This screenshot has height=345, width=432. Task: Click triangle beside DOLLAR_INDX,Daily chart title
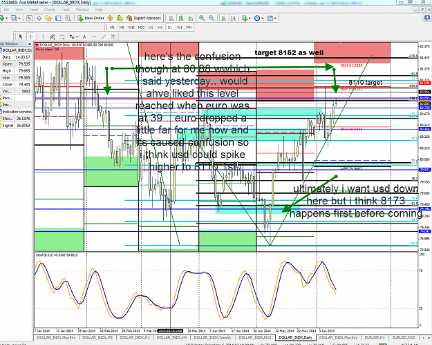[x=37, y=45]
